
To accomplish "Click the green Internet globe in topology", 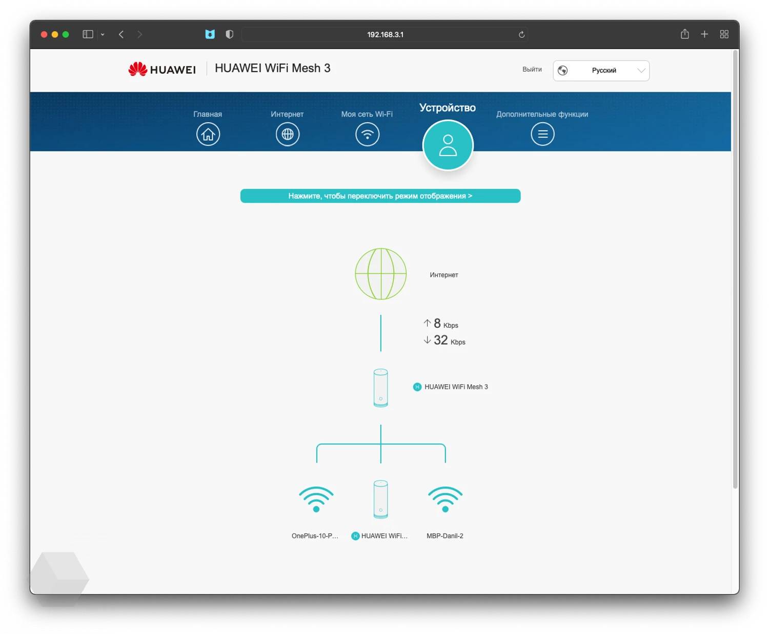I will click(381, 274).
